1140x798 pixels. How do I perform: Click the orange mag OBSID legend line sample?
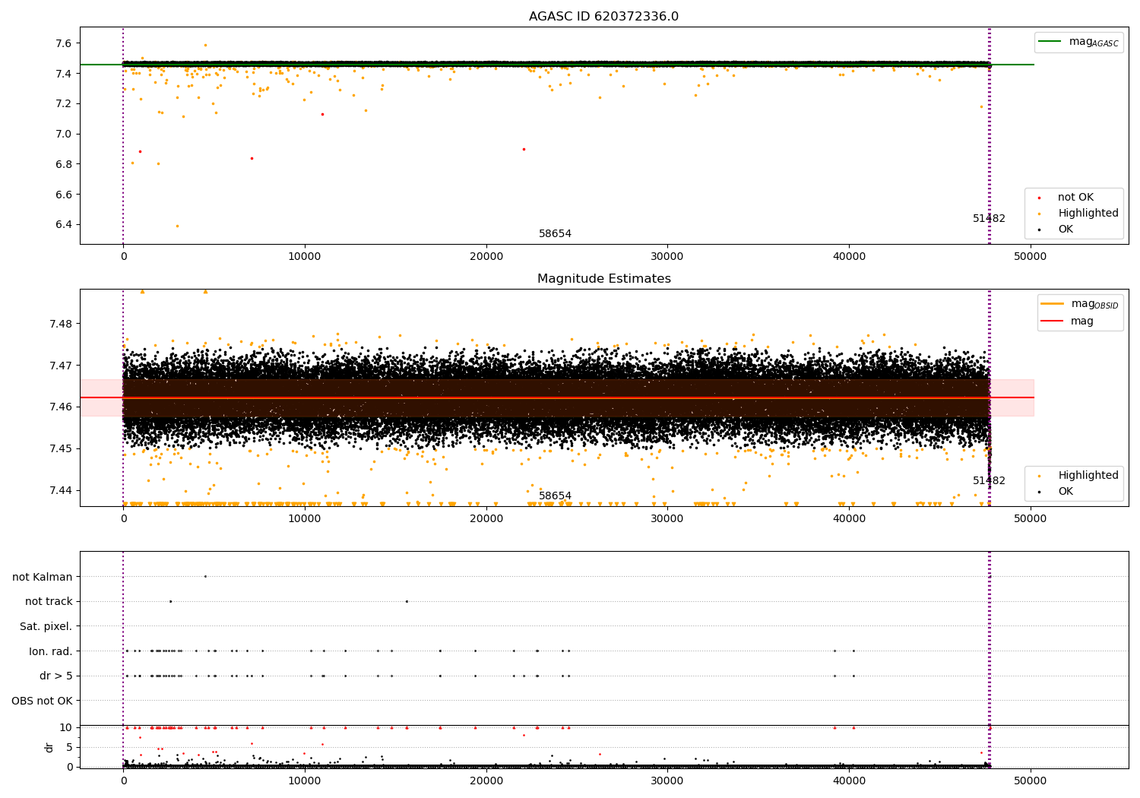pyautogui.click(x=1053, y=303)
